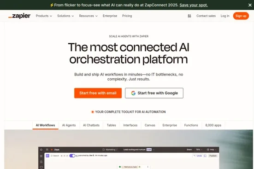
Task: Expand the Solutions menu
Action: point(65,16)
